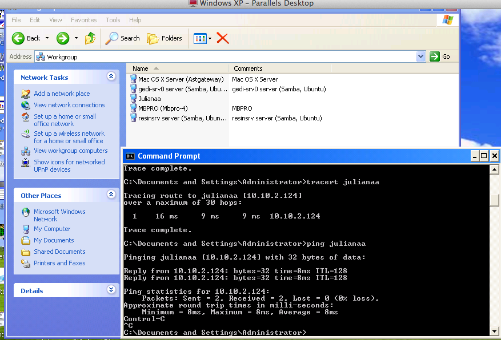This screenshot has width=501, height=340.
Task: Click the 'MBPRO' comment cell
Action: 242,108
